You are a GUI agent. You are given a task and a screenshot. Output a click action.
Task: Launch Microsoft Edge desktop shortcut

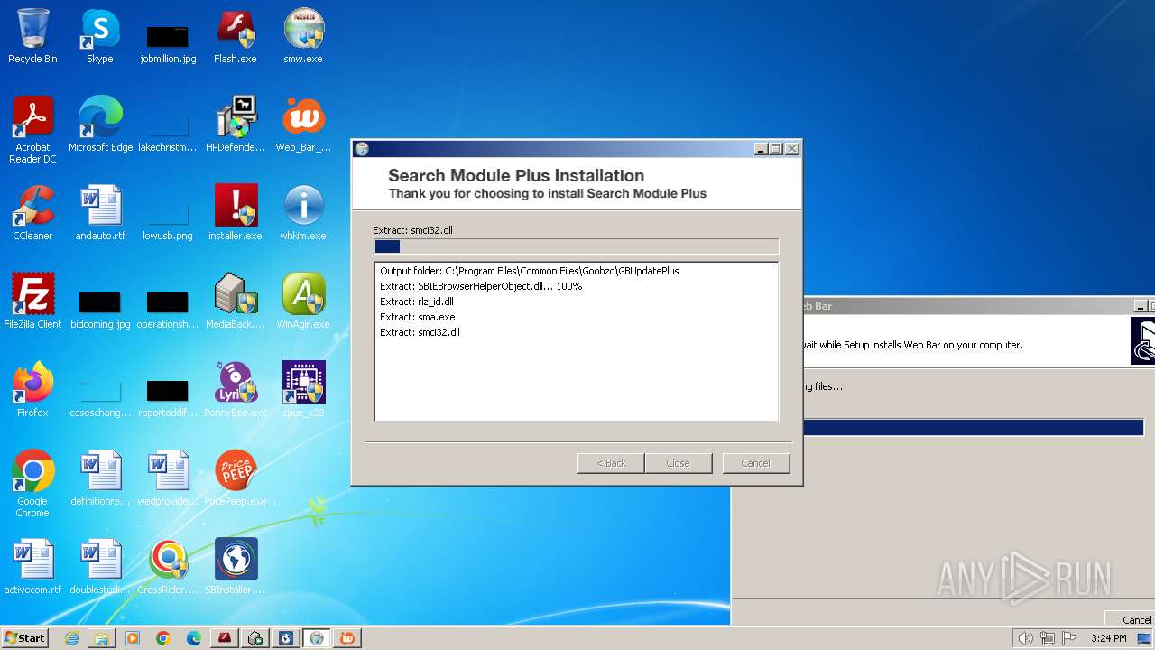tap(100, 125)
